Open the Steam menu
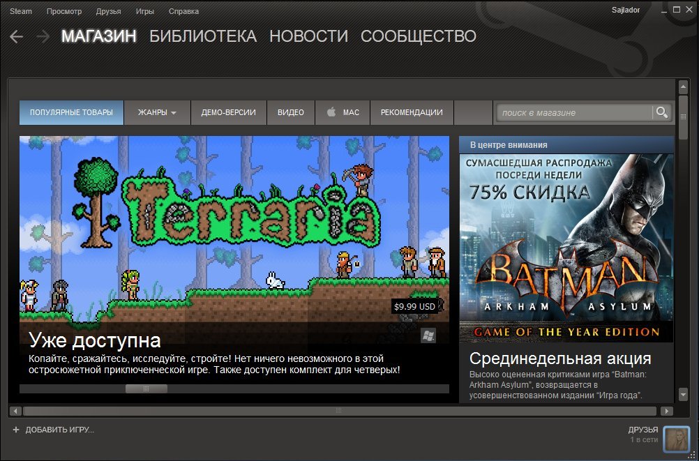This screenshot has height=461, width=699. coord(20,11)
